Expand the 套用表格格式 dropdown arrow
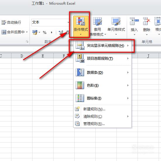161x161 pixels. pyautogui.click(x=105, y=35)
